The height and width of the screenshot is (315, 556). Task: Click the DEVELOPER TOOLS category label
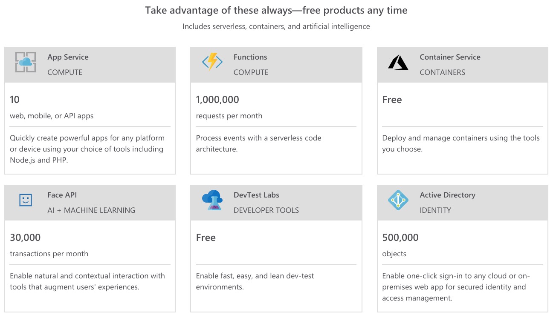tap(266, 210)
